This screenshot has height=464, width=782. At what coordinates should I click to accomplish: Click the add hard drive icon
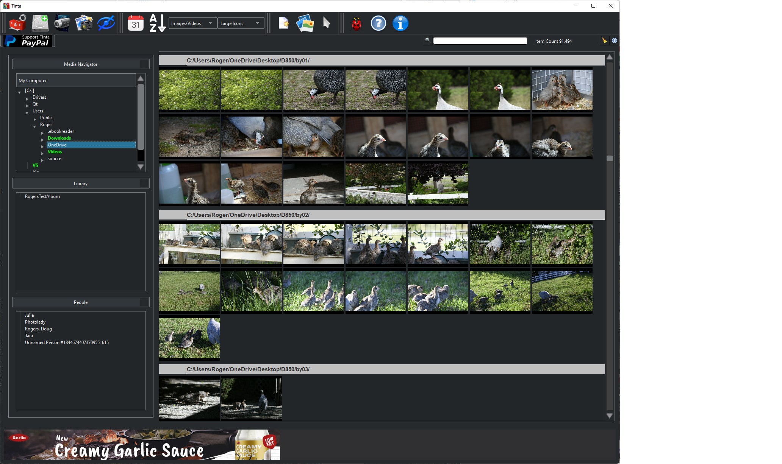tap(40, 23)
